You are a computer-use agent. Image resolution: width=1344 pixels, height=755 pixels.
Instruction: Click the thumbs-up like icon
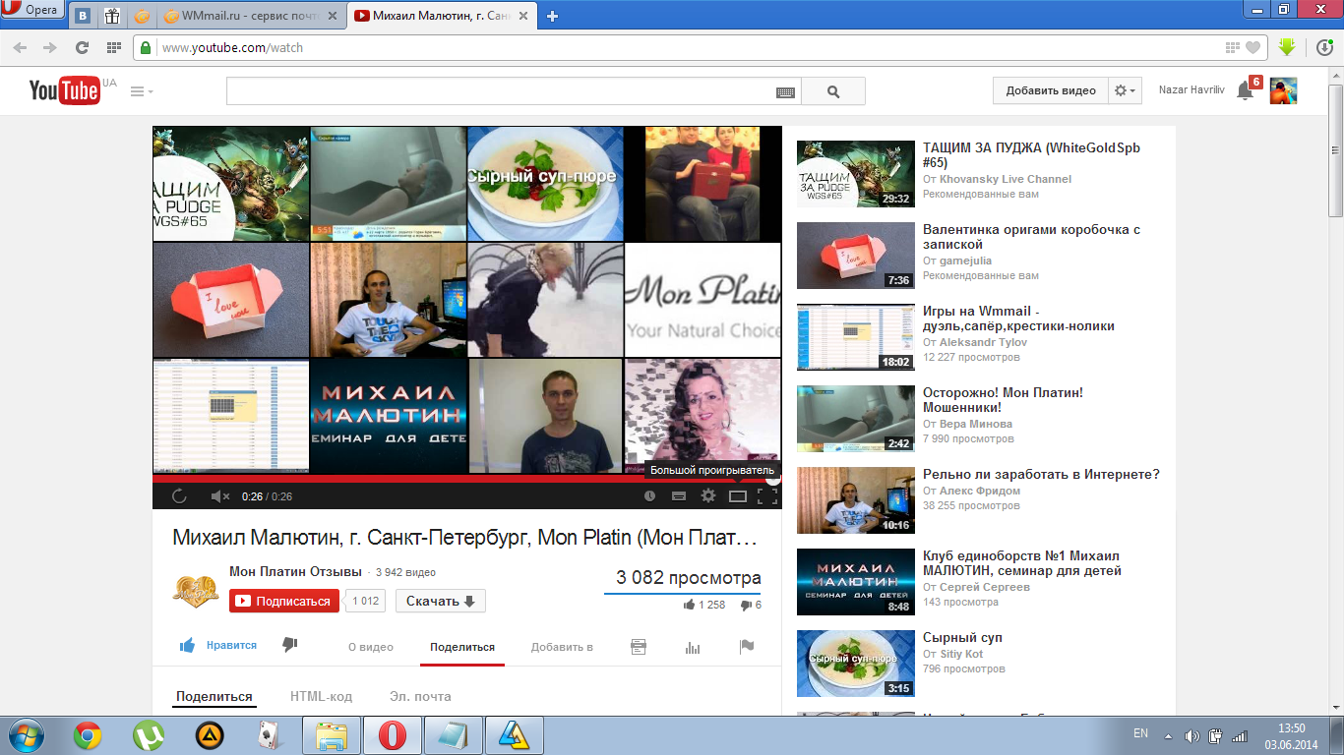point(187,646)
